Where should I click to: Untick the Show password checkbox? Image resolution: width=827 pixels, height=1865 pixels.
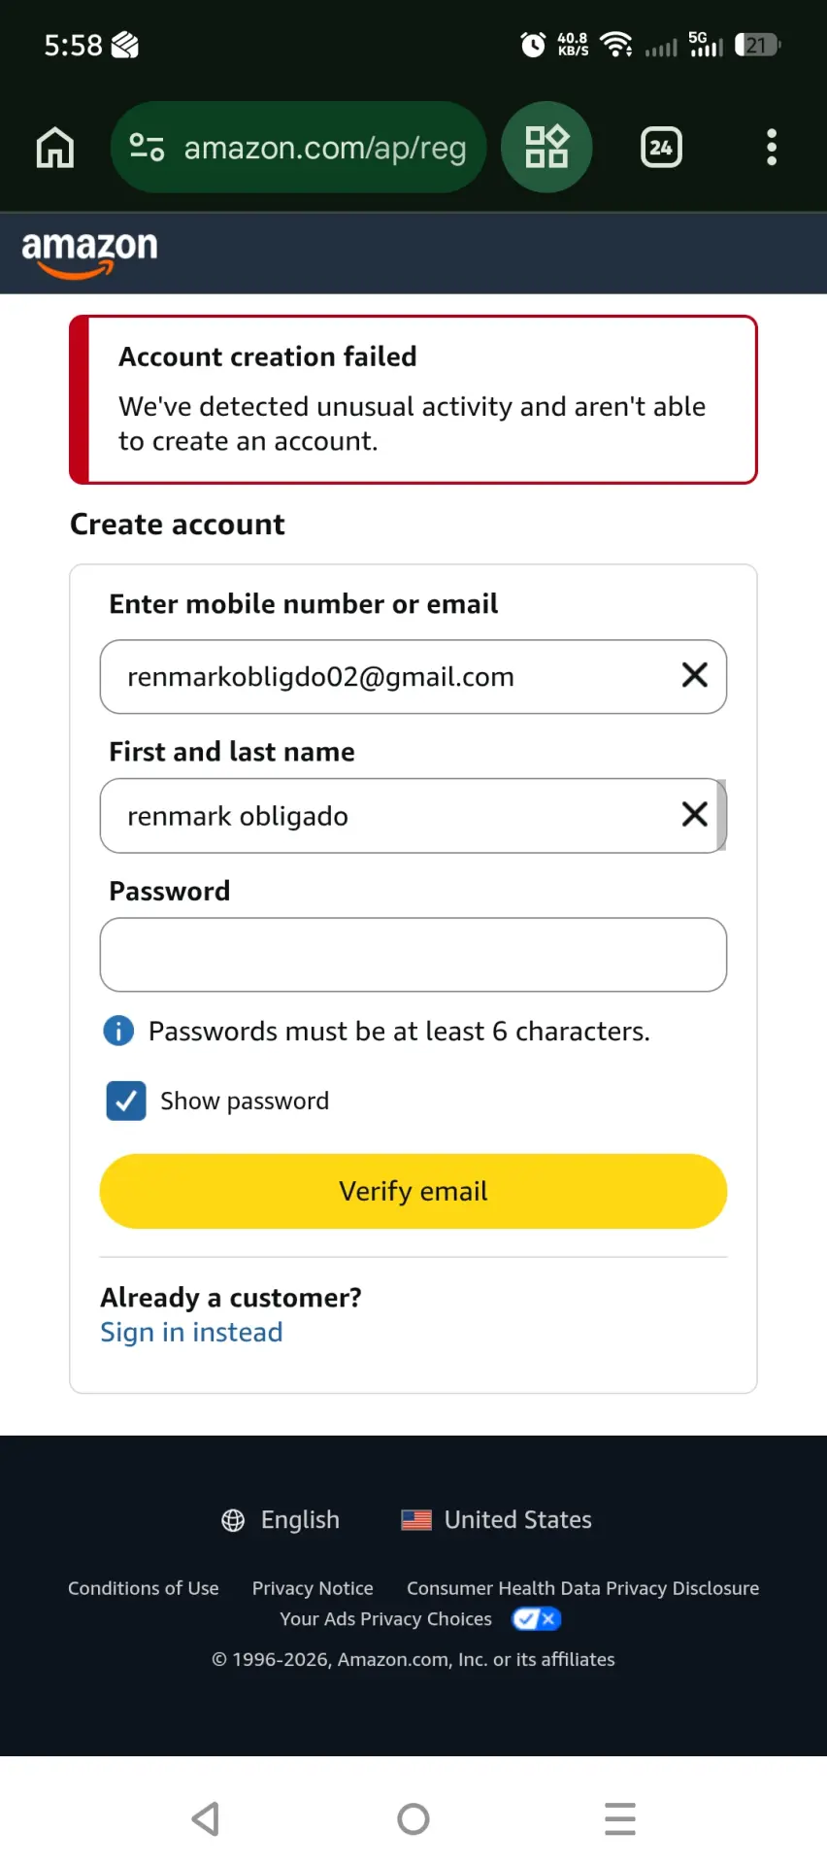pos(126,1101)
